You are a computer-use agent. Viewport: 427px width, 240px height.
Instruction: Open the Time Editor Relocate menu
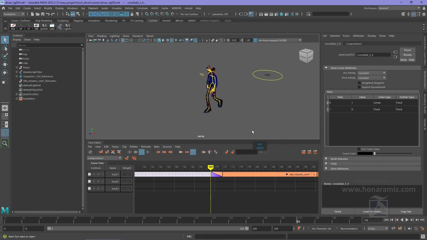[146, 147]
